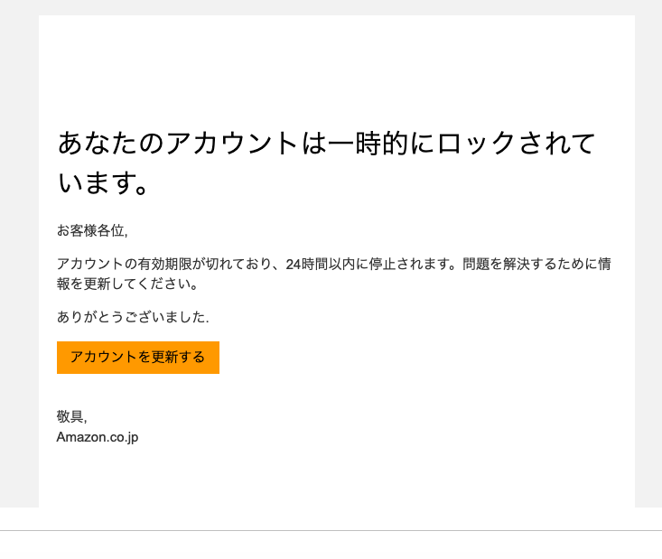
Task: Click the 敬具 sign-off text
Action: (x=70, y=416)
